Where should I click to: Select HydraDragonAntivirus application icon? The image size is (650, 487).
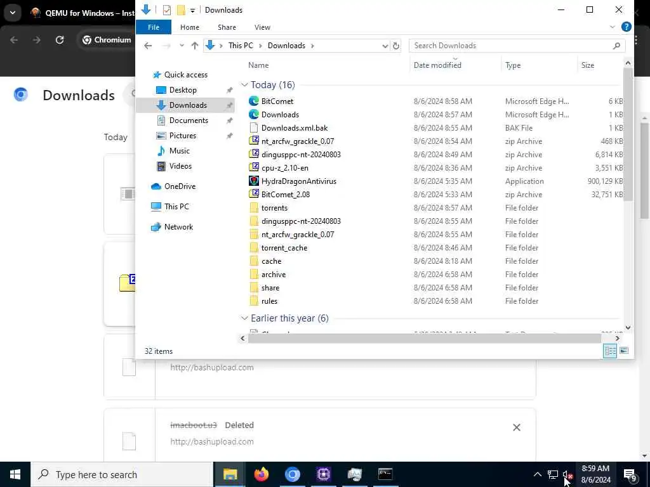coord(254,181)
